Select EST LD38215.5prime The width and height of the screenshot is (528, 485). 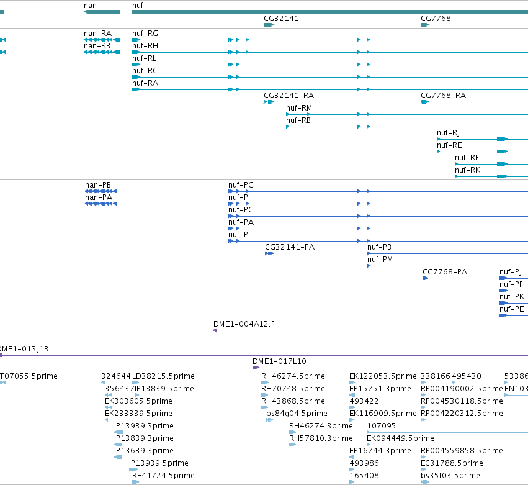(x=163, y=376)
